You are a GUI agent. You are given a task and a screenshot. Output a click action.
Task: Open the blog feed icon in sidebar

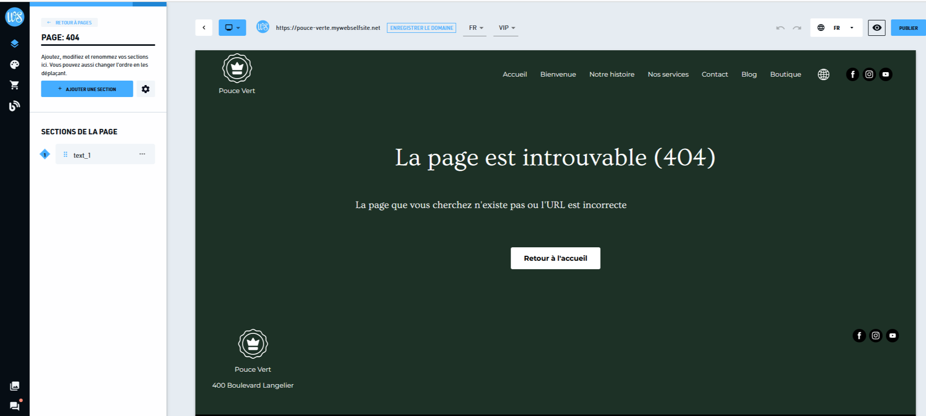click(14, 105)
